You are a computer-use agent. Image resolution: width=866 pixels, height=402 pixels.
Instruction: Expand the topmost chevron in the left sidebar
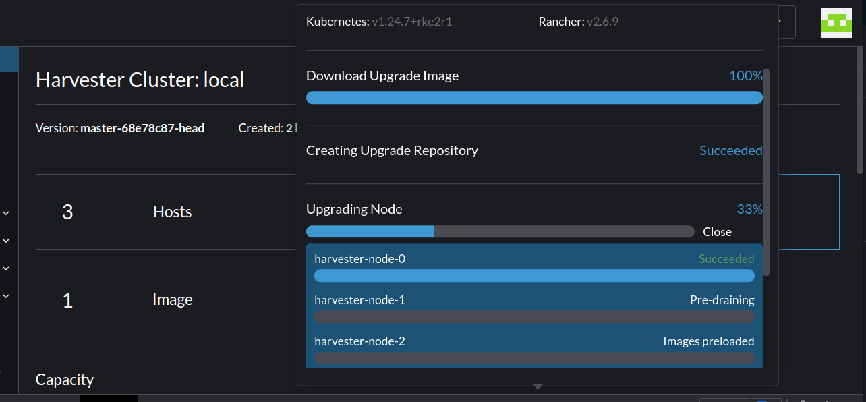[6, 213]
